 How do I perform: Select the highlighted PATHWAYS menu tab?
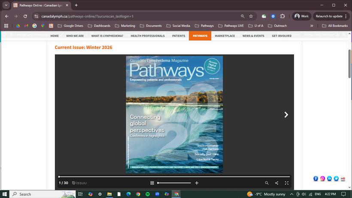(x=200, y=36)
